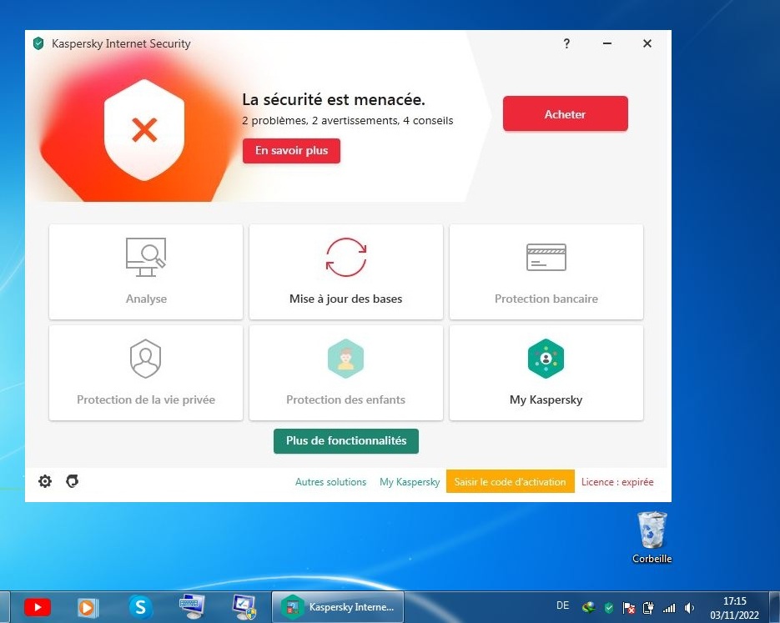
Task: Click the Kaspersky Internet Security taskbar button
Action: coord(338,606)
